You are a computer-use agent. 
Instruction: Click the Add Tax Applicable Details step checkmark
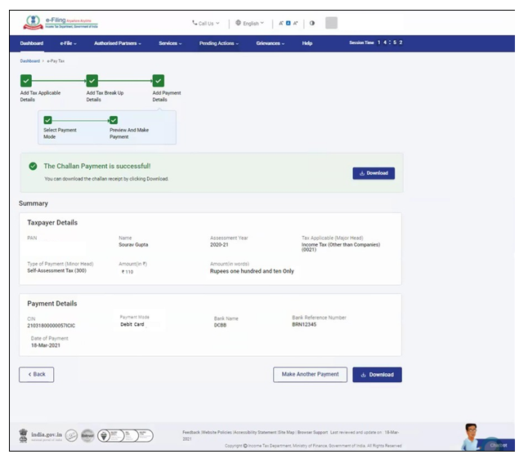[26, 81]
